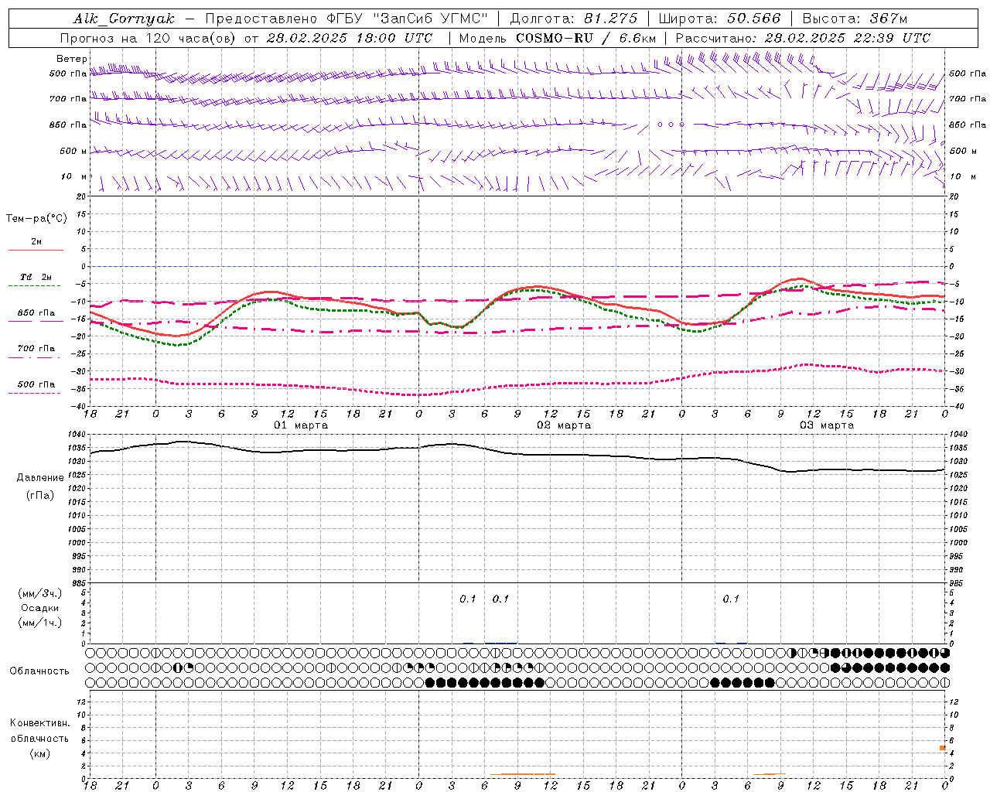
Task: Click the 03 марта date label
Action: point(827,425)
